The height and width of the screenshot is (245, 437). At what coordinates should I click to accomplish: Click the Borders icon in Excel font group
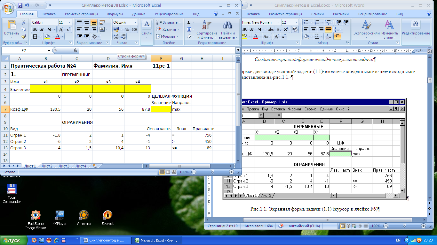point(35,36)
